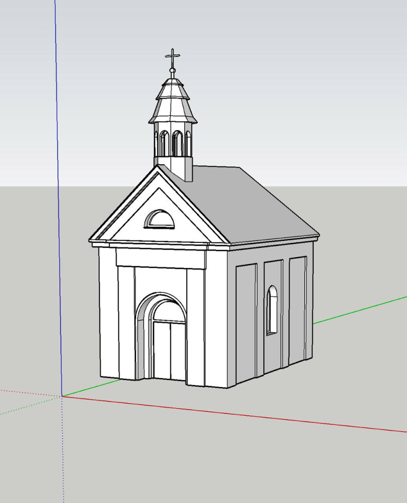
Task: Select the upper tier of the steeple roof
Action: (172, 91)
